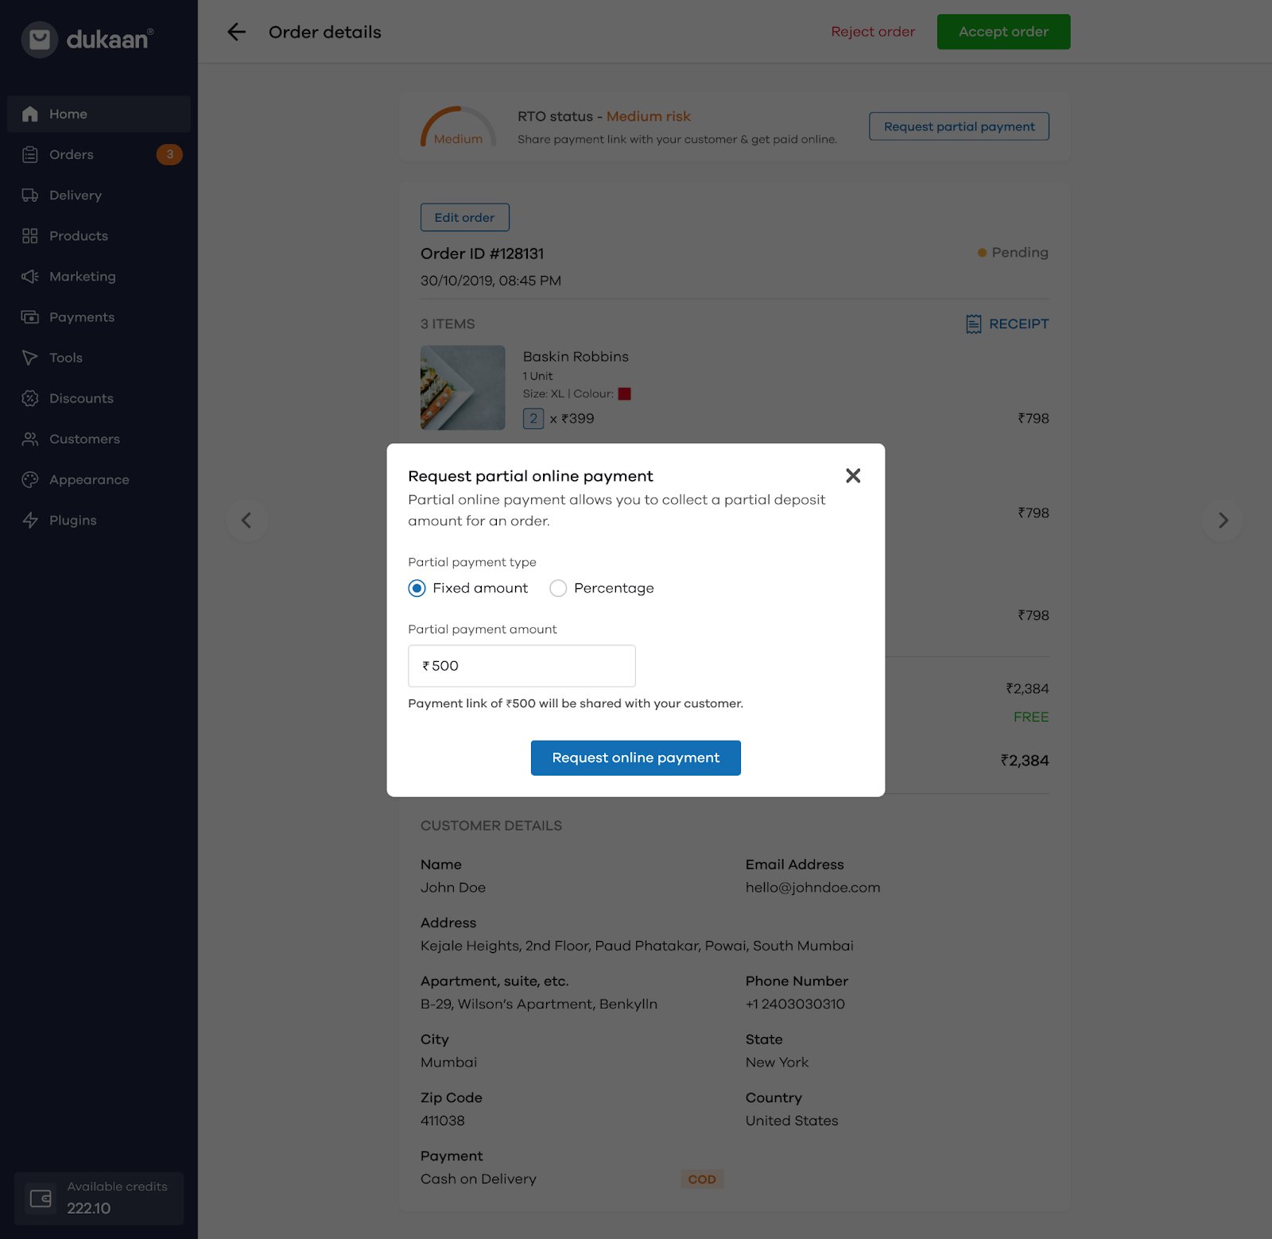Click the FREE delivery label
This screenshot has height=1239, width=1272.
(x=1031, y=717)
